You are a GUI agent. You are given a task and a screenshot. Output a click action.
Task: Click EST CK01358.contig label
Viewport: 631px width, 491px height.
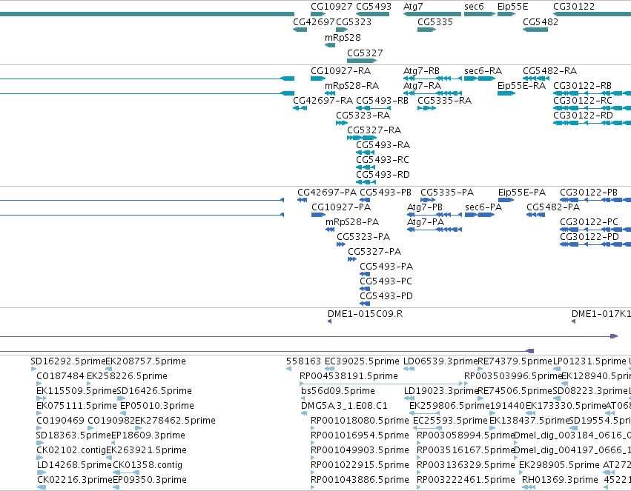pyautogui.click(x=148, y=465)
